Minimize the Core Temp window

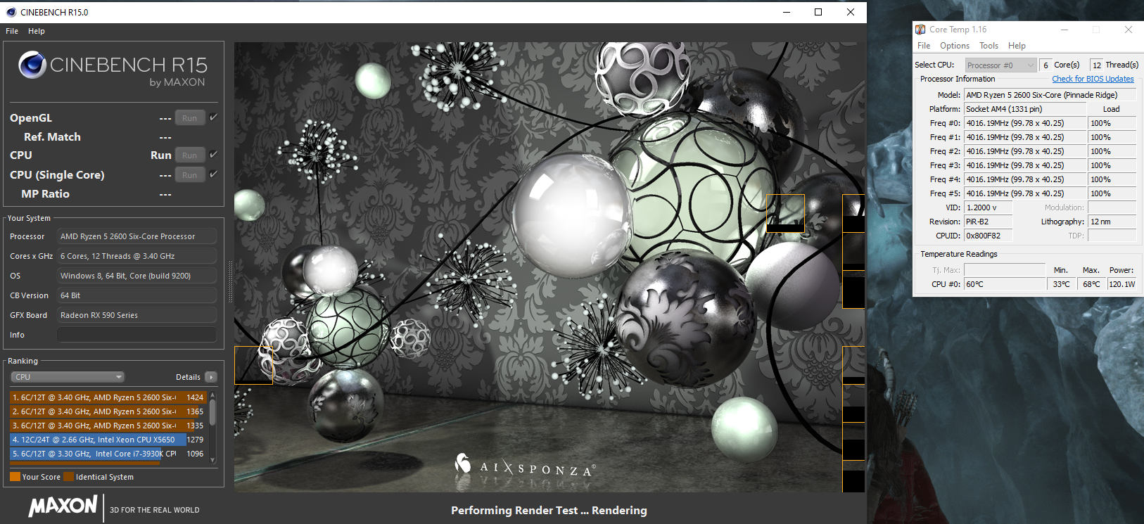pos(1064,30)
